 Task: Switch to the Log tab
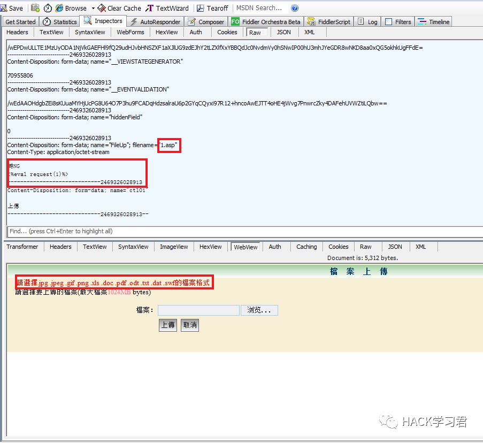pyautogui.click(x=368, y=22)
